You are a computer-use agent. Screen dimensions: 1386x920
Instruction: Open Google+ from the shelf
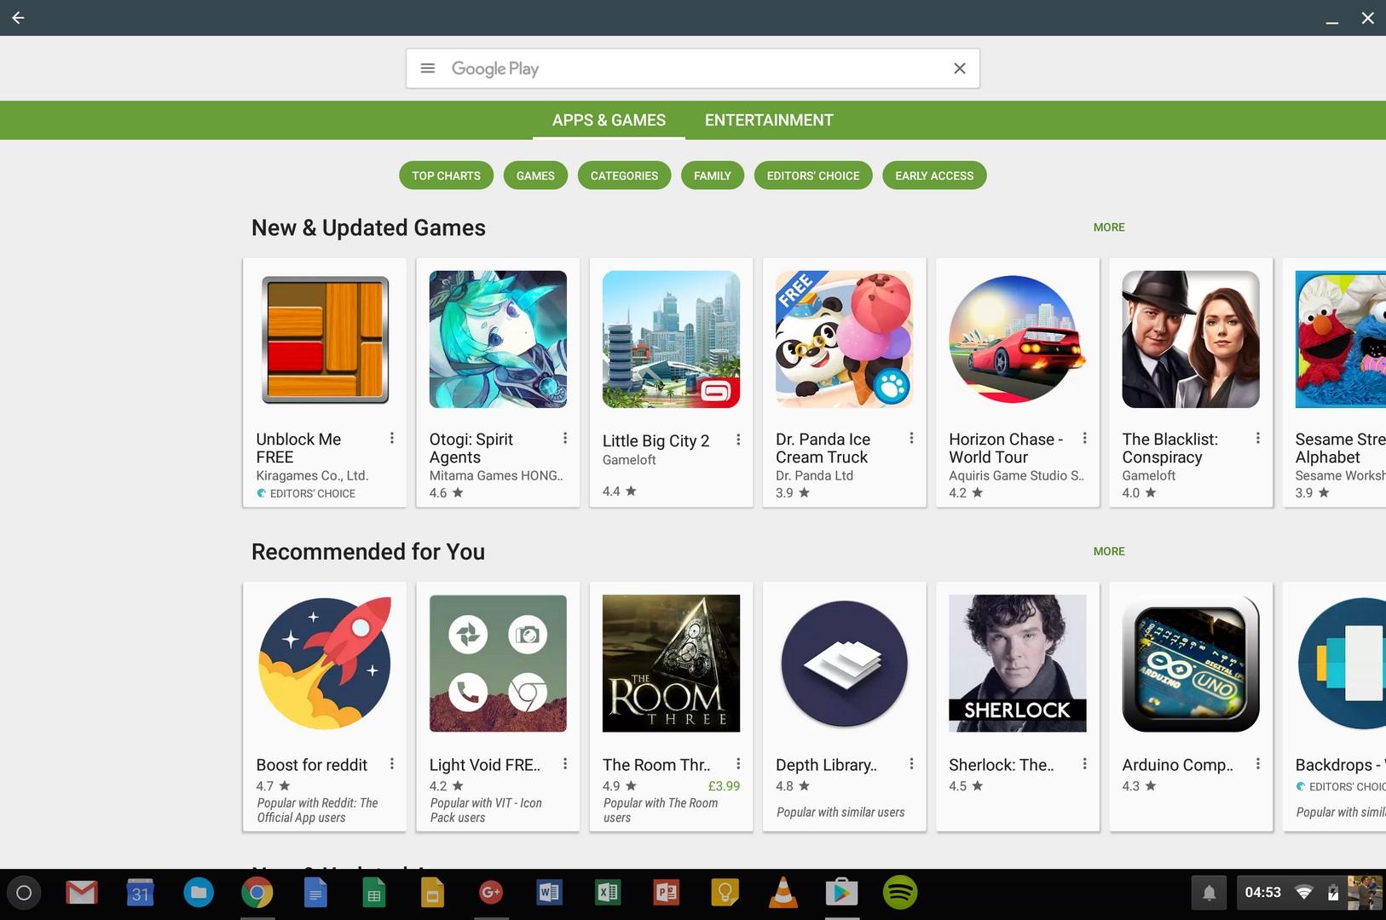coord(490,893)
